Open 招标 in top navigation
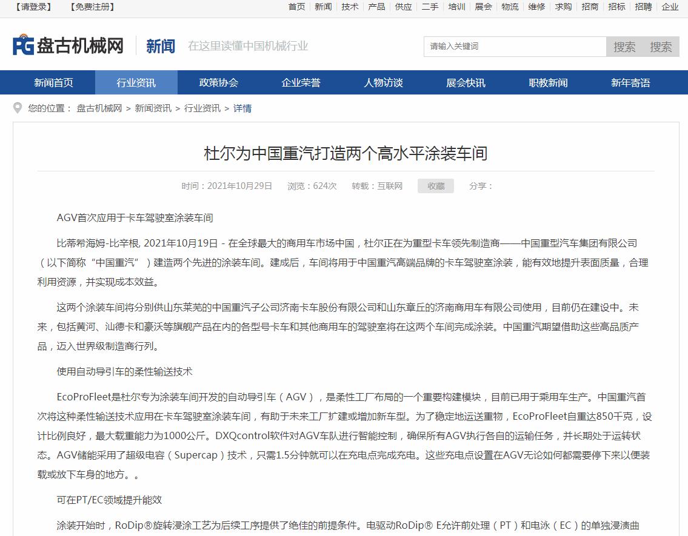 [x=617, y=7]
